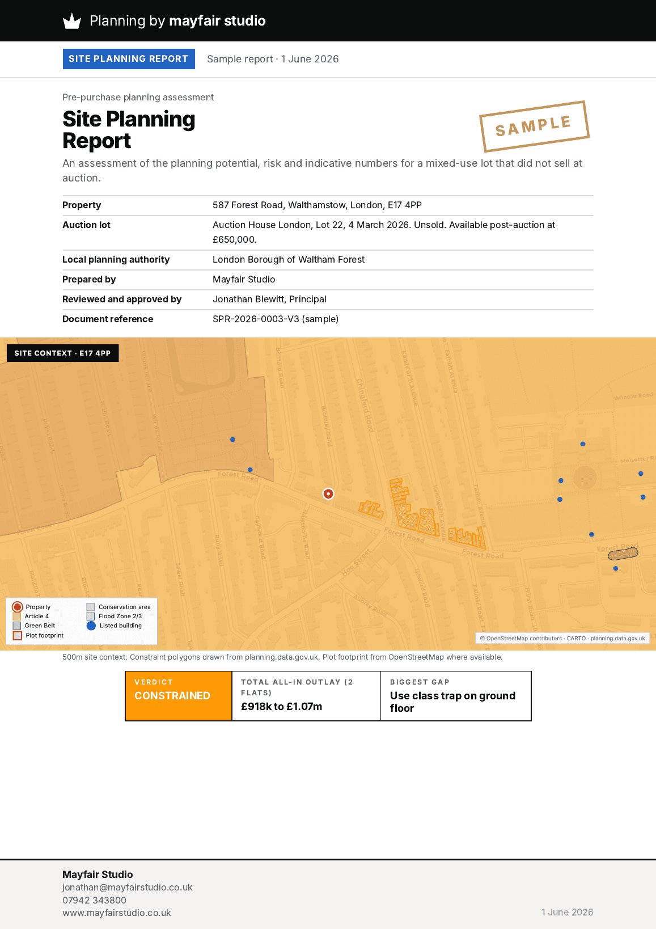Screen dimensions: 656x929
Task: Click the Green Belt legend swatch
Action: point(17,626)
